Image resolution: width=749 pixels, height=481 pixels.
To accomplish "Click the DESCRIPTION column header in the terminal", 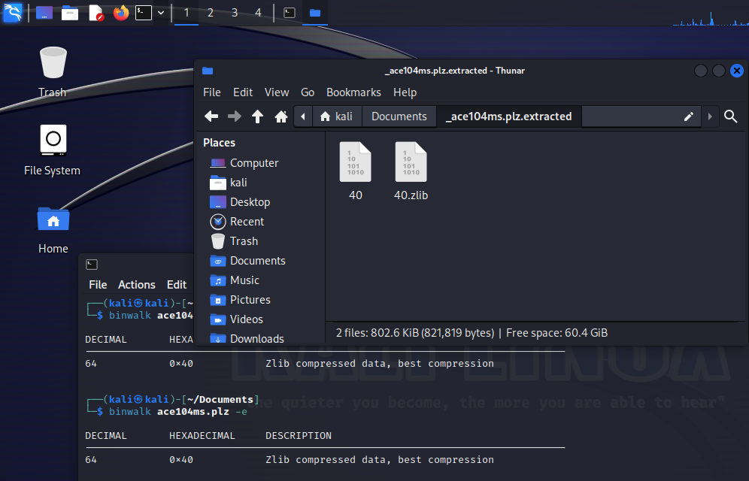I will click(299, 436).
